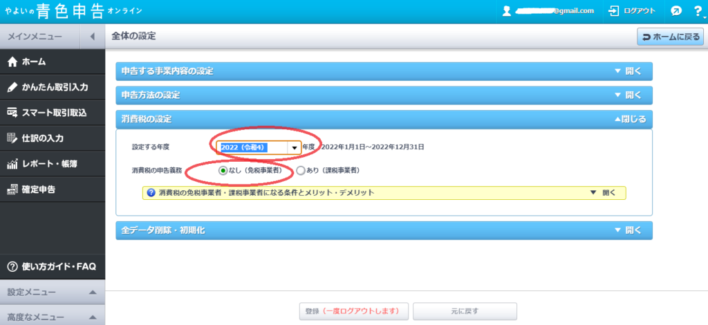Collapse 消費税の設定 with 閉じる
This screenshot has height=325, width=708.
(x=629, y=119)
